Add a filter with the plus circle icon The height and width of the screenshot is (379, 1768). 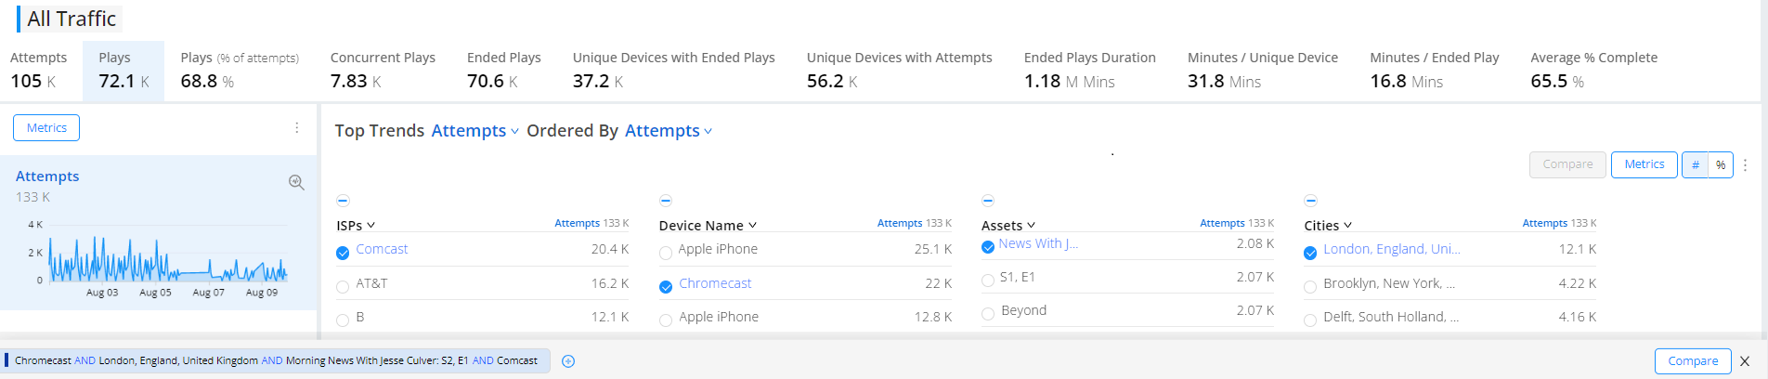pyautogui.click(x=568, y=361)
